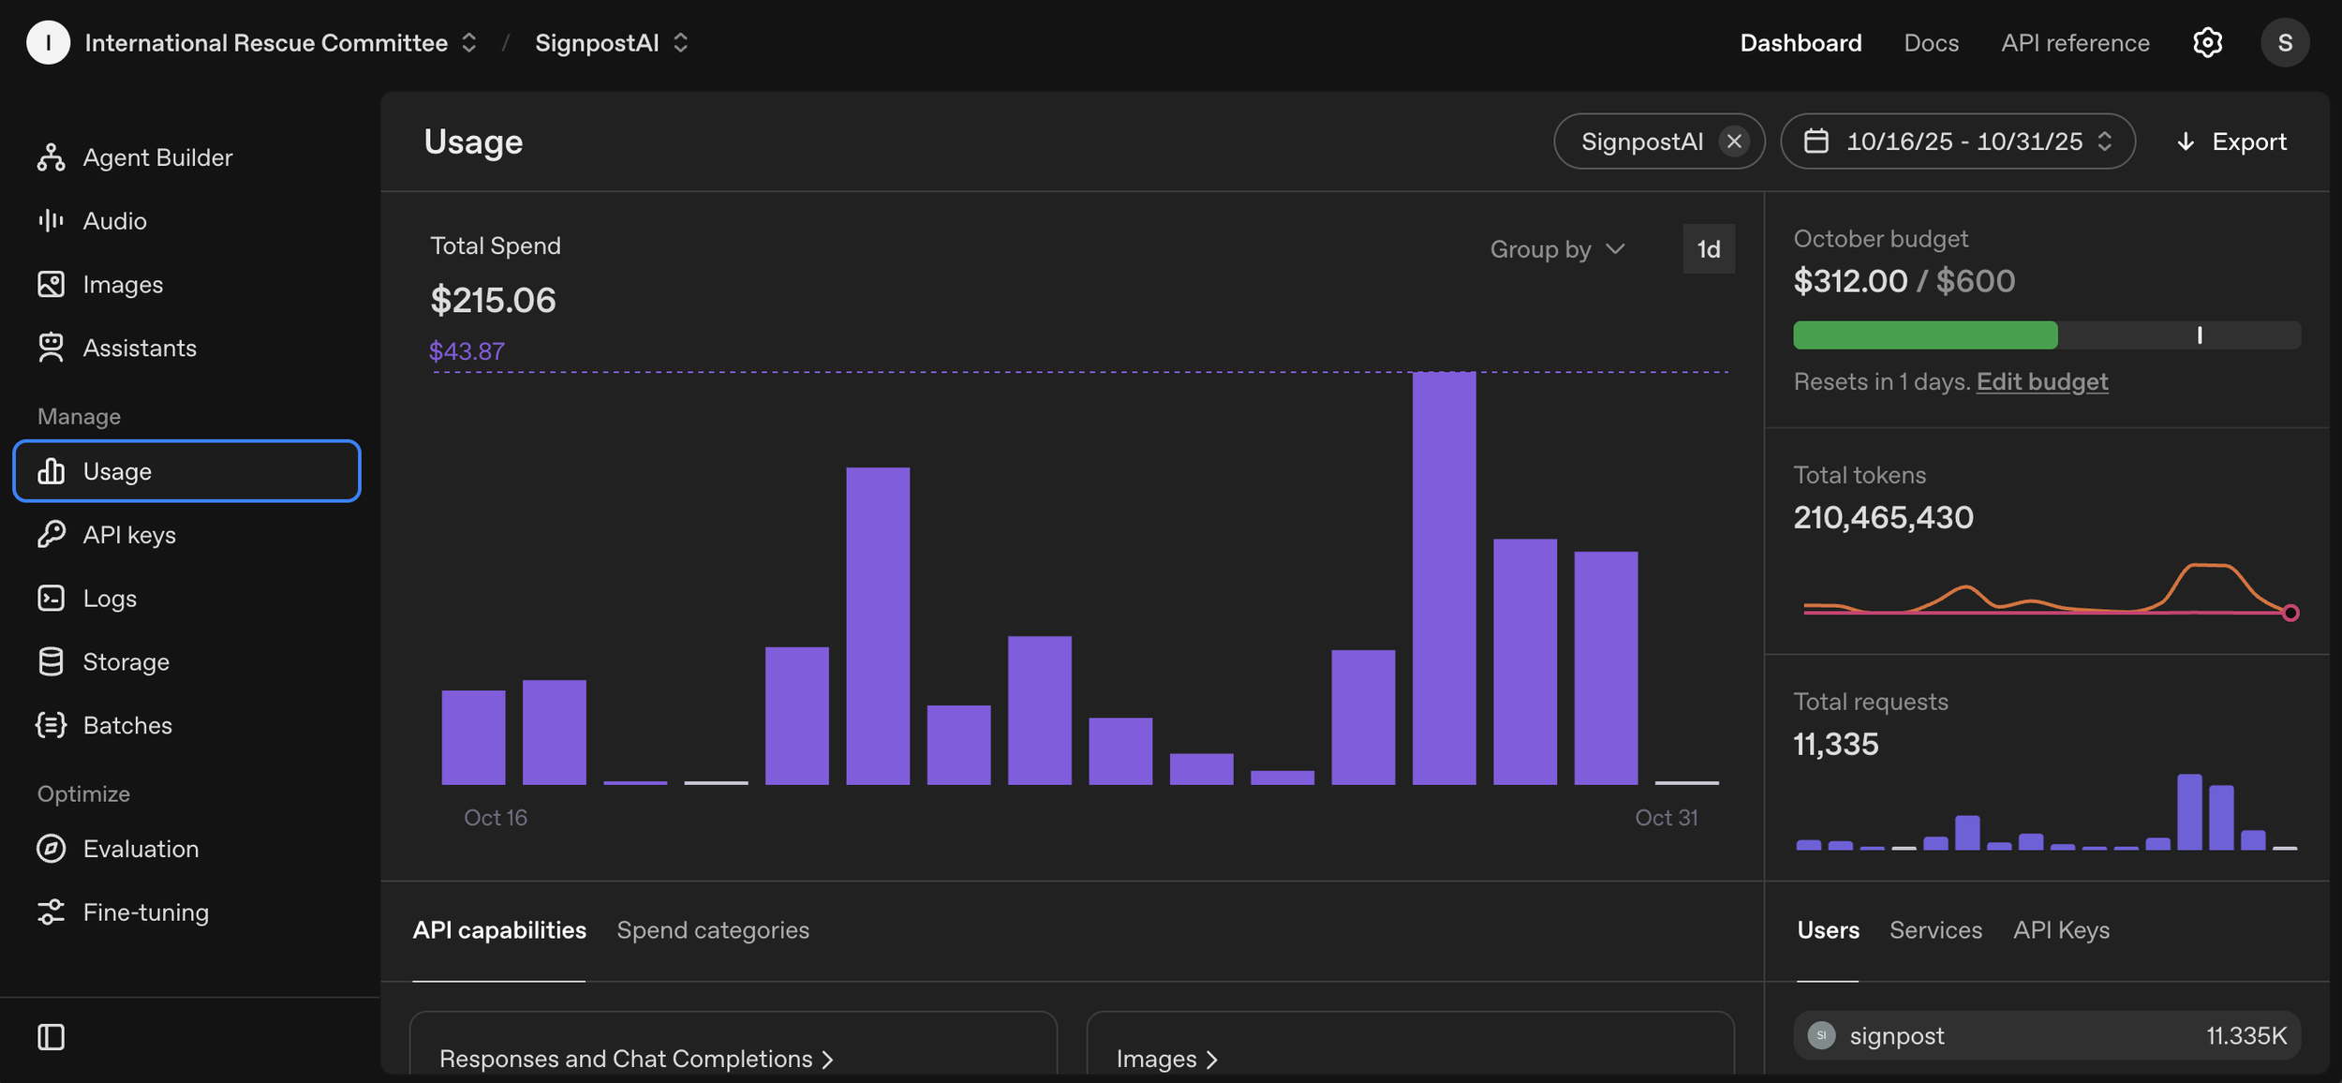The image size is (2342, 1083).
Task: Select the Services tab
Action: [x=1935, y=930]
